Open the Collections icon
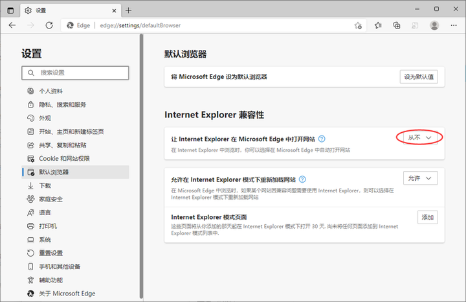The image size is (466, 302). point(397,25)
